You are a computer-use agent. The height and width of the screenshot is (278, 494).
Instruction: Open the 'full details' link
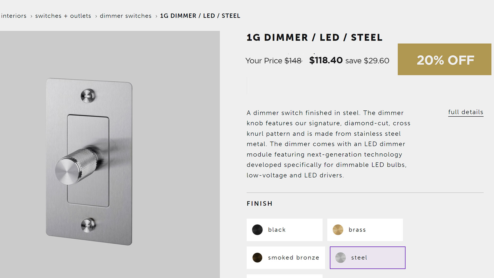(x=465, y=112)
